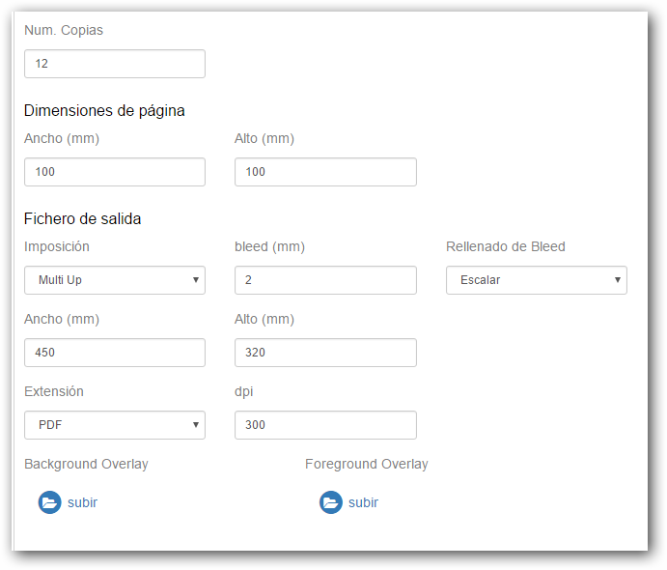Click the subir link under Background Overlay
The width and height of the screenshot is (667, 570).
click(82, 502)
